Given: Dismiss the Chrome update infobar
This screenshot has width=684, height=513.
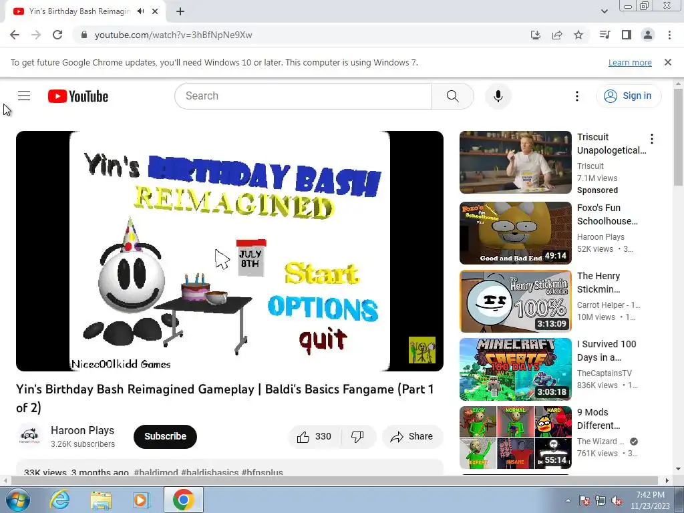Looking at the screenshot, I should pyautogui.click(x=667, y=62).
